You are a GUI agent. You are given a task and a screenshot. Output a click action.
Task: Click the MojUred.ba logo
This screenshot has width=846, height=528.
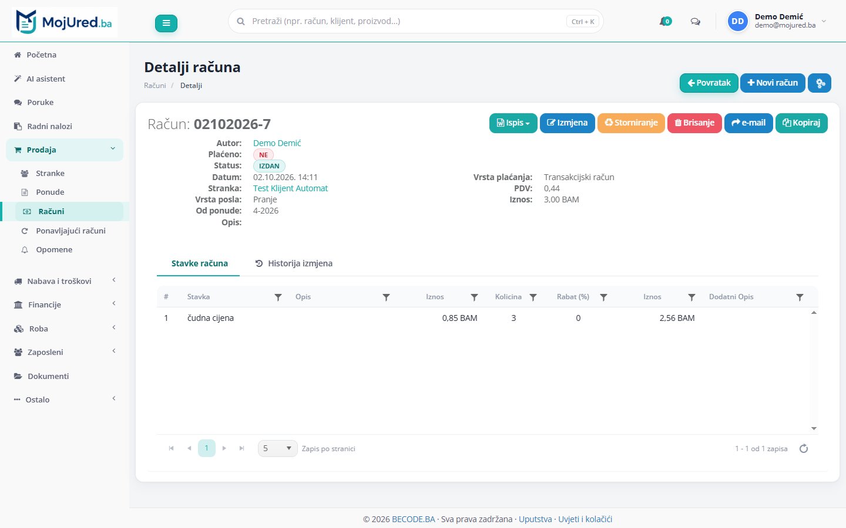point(65,23)
